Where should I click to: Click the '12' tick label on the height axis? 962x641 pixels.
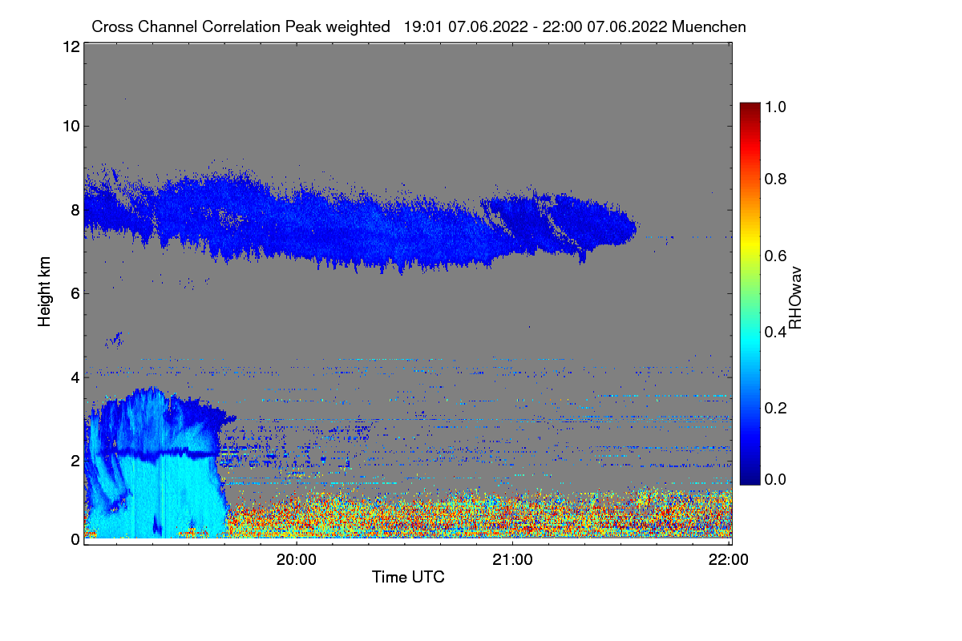(71, 46)
